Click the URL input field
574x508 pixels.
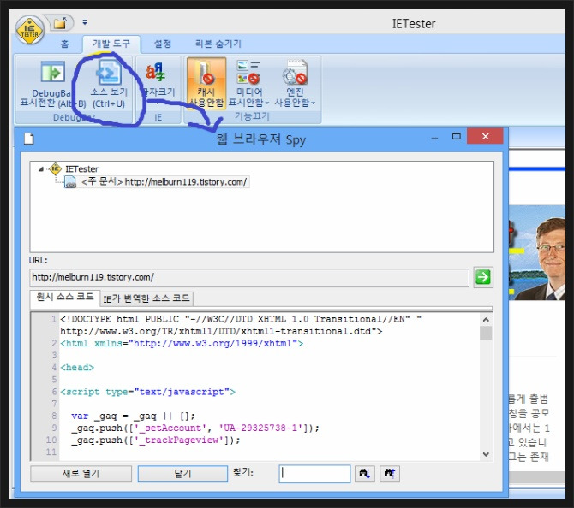coord(249,277)
